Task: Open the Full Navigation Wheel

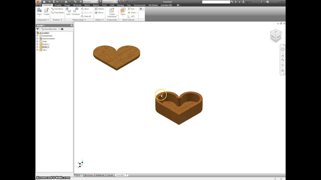Action: pos(283,49)
